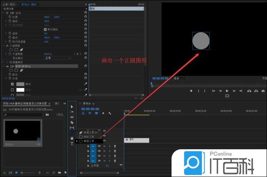Expand the 时间重映射 section
Screen dimensions: 267x177
[3, 62]
